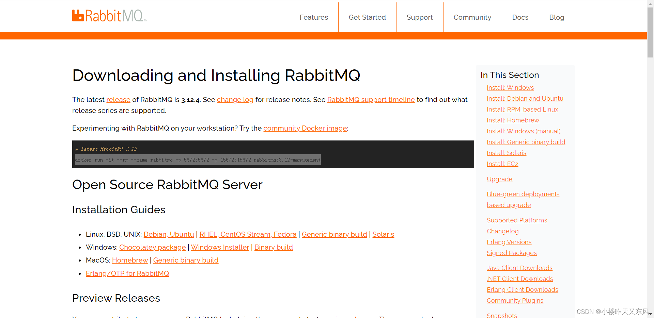This screenshot has width=654, height=318.
Task: Click the scrollbar up arrow
Action: pos(650,3)
